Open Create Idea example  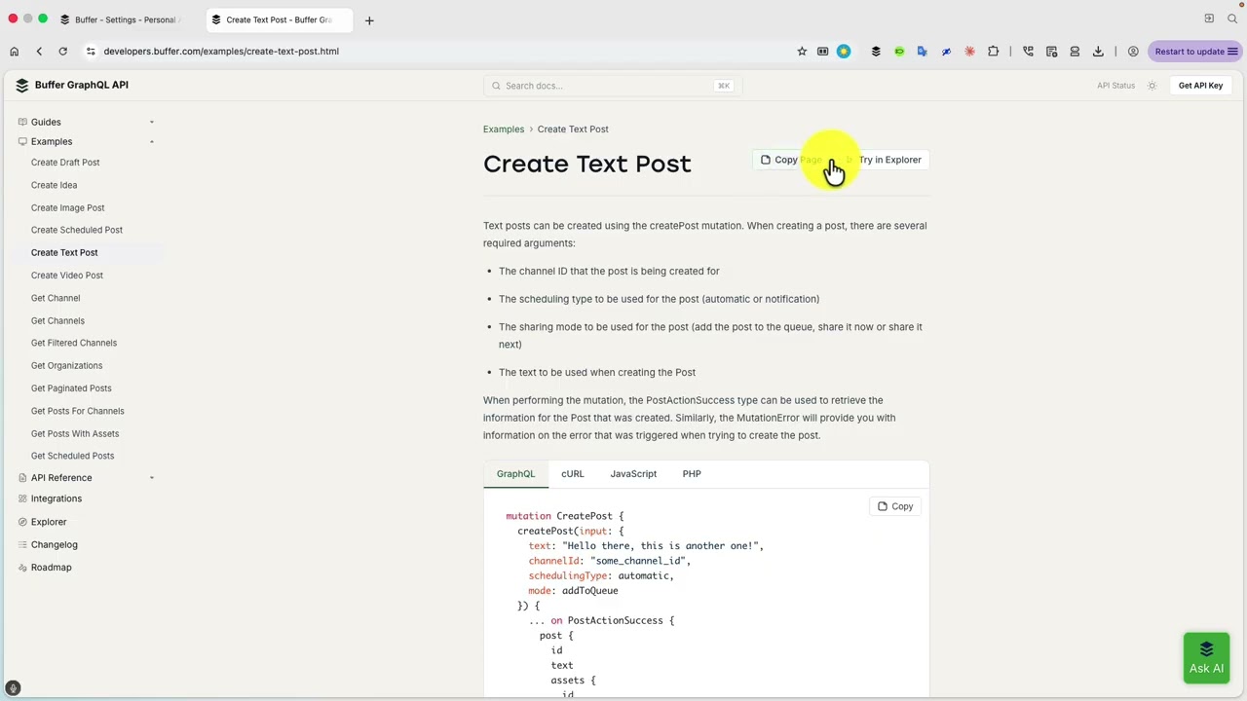pos(54,185)
